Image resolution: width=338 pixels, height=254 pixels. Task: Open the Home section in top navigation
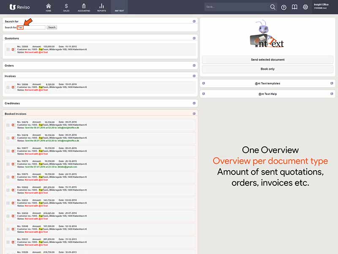pyautogui.click(x=48, y=7)
